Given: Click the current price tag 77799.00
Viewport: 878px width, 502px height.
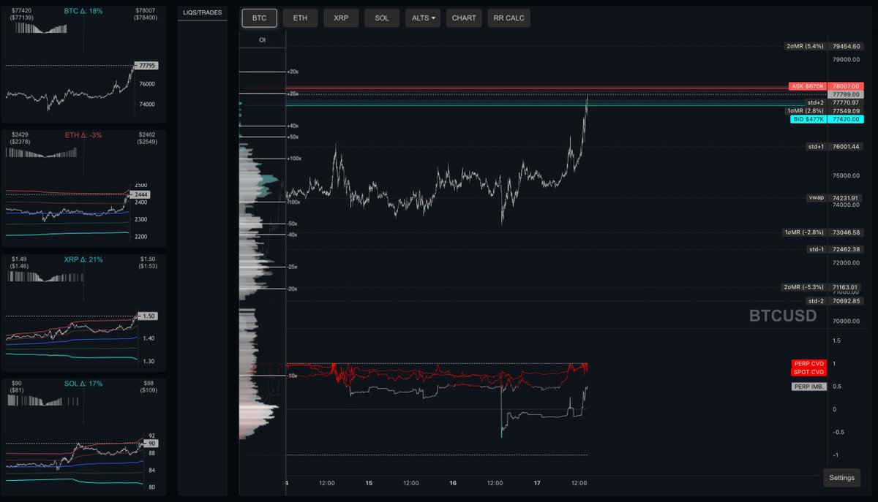Looking at the screenshot, I should pos(847,95).
